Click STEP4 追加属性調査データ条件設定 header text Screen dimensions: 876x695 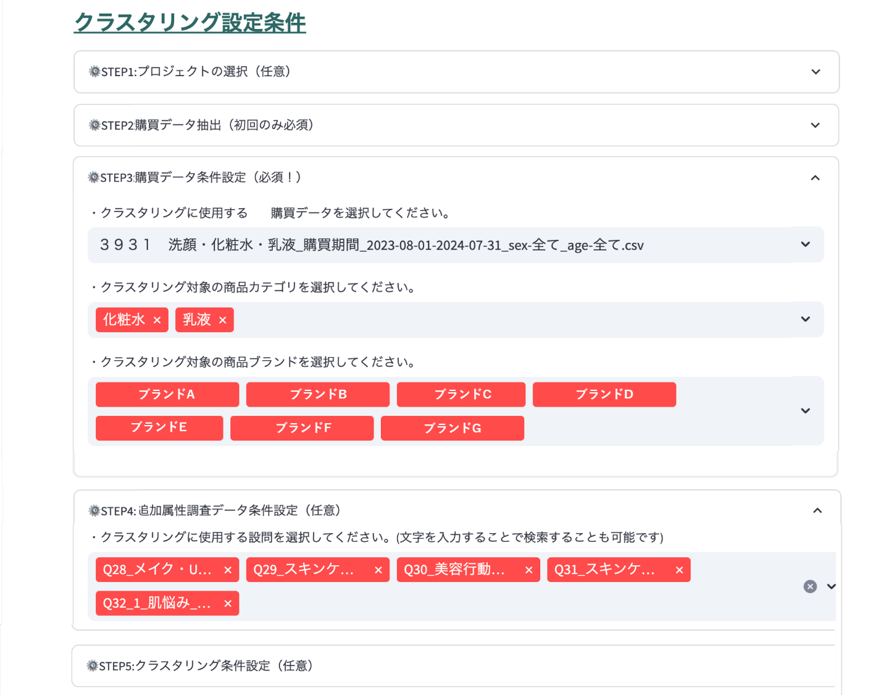pos(222,511)
